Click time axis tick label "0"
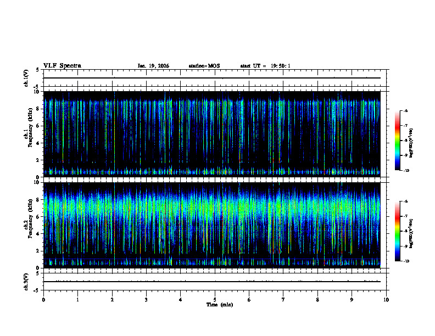The height and width of the screenshot is (336, 435). pos(43,300)
